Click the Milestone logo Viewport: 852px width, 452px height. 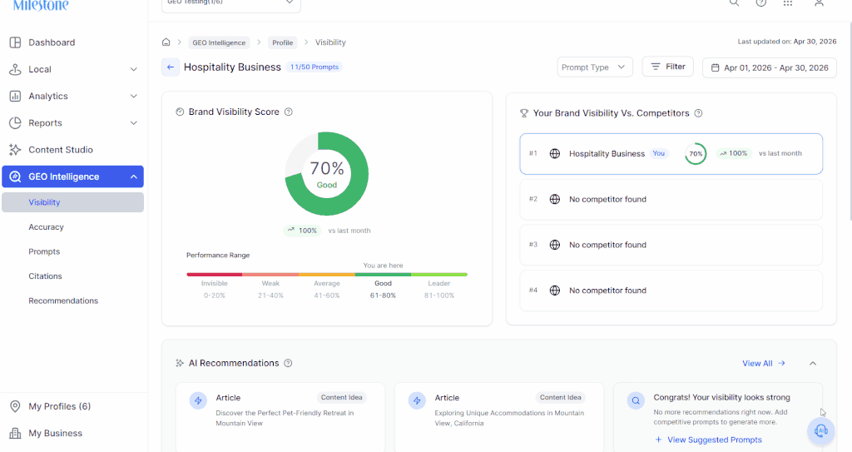41,6
